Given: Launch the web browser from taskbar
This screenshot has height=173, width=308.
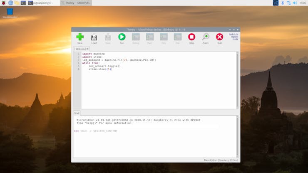Looking at the screenshot, I should click(11, 3).
